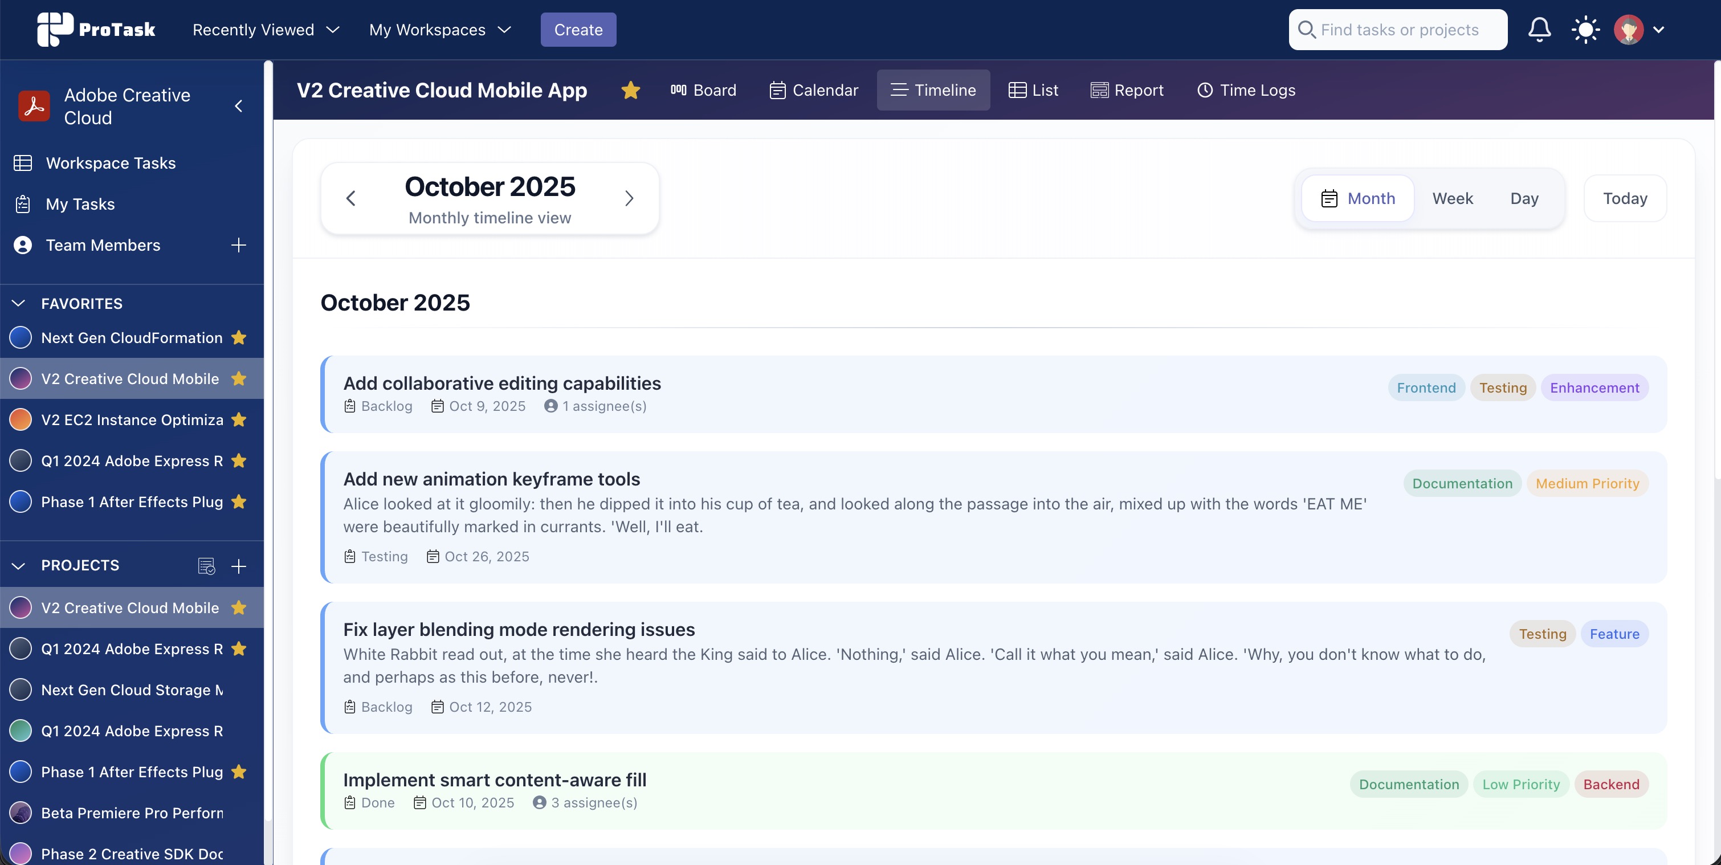Switch to the Time Logs tab
1721x865 pixels.
coord(1246,90)
